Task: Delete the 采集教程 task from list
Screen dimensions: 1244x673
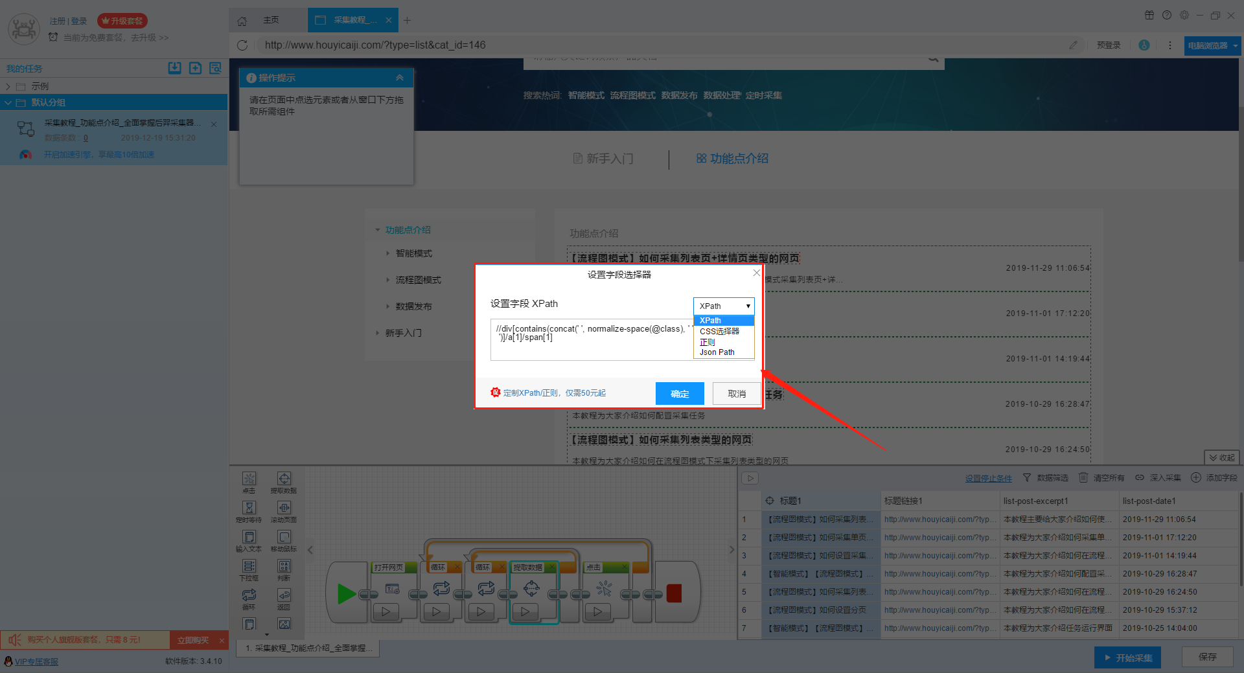Action: pos(214,124)
